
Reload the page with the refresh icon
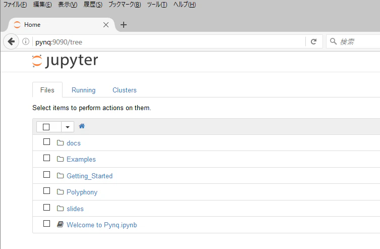pos(313,42)
